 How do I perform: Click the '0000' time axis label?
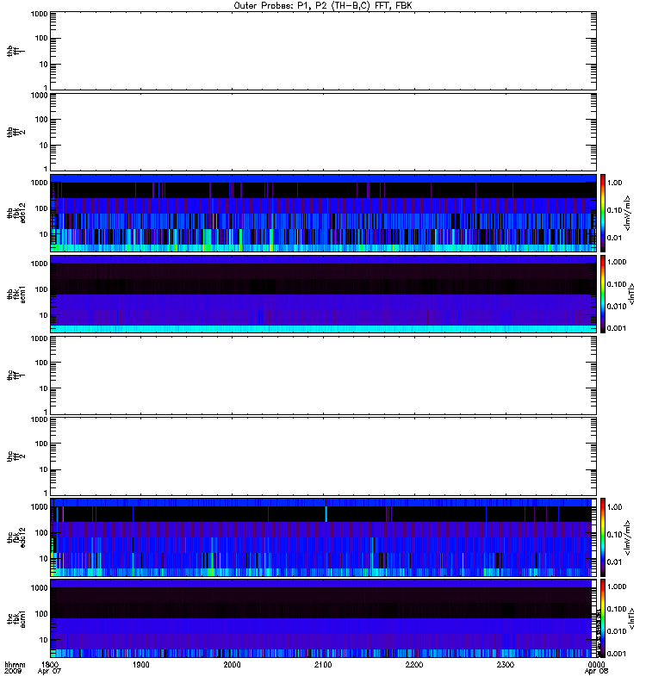(596, 664)
